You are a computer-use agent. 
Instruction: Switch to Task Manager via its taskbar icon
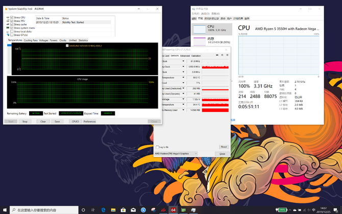[x=193, y=210]
